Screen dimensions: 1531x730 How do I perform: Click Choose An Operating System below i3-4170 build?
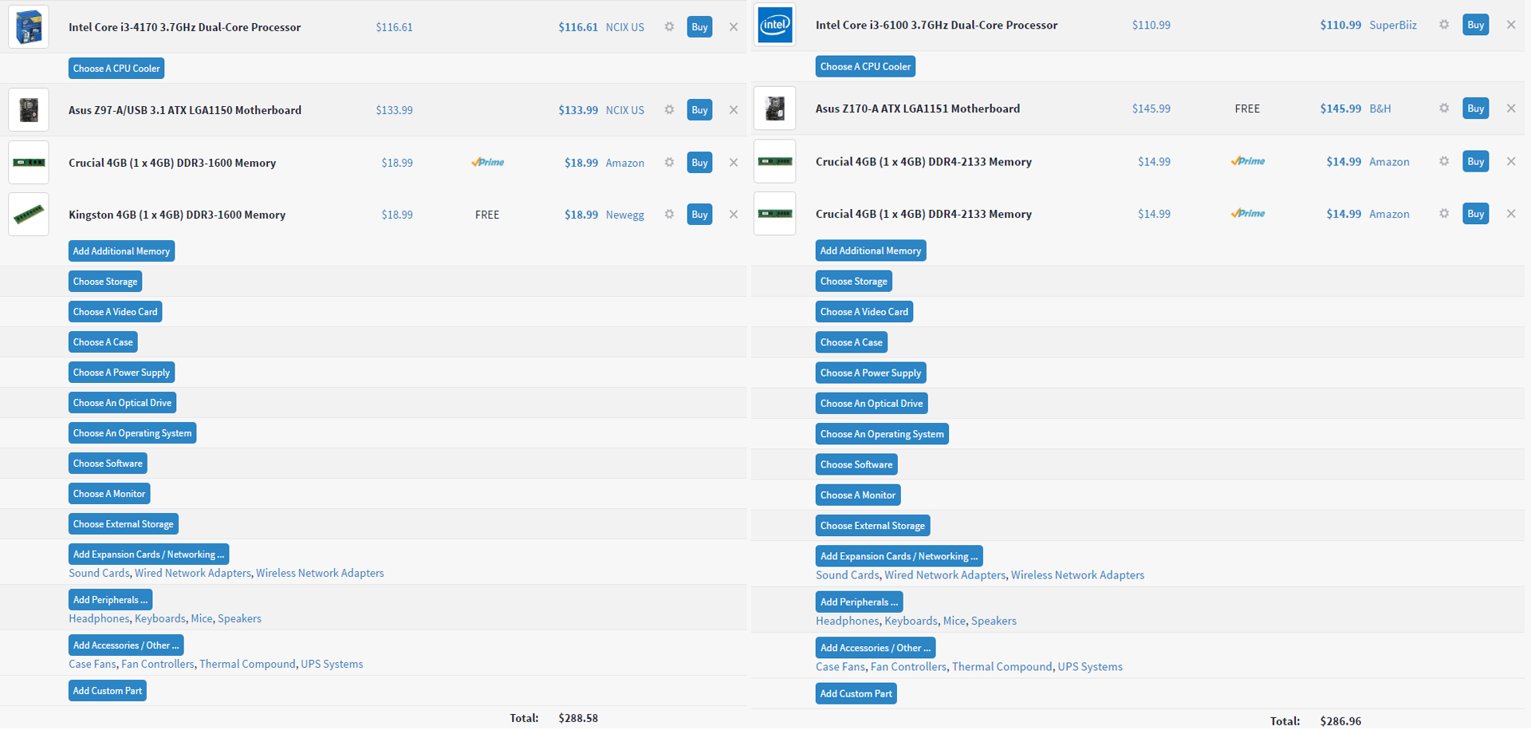(132, 433)
